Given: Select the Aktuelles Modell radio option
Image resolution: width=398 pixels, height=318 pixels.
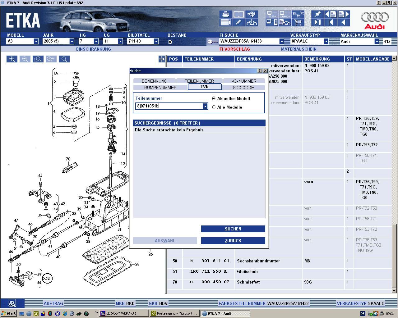Looking at the screenshot, I should 214,98.
